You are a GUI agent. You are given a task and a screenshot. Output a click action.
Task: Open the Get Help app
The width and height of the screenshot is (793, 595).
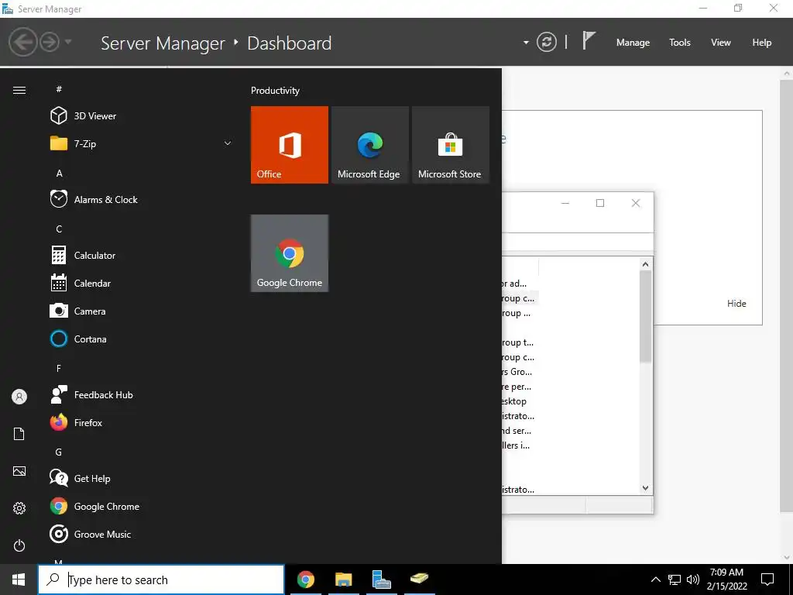click(141, 478)
